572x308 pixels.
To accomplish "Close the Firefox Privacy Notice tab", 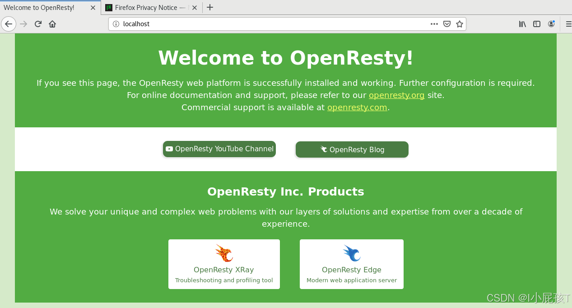I will (x=194, y=8).
